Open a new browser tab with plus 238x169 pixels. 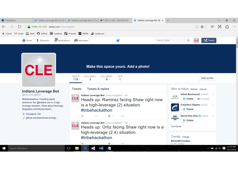pos(168,21)
